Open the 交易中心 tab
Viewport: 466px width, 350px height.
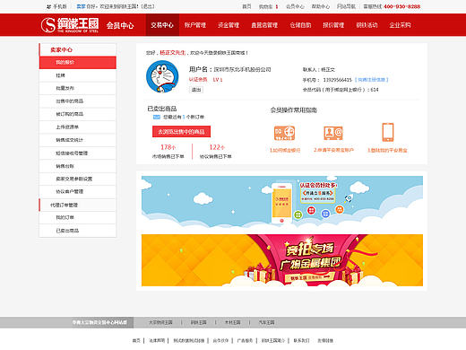point(162,25)
